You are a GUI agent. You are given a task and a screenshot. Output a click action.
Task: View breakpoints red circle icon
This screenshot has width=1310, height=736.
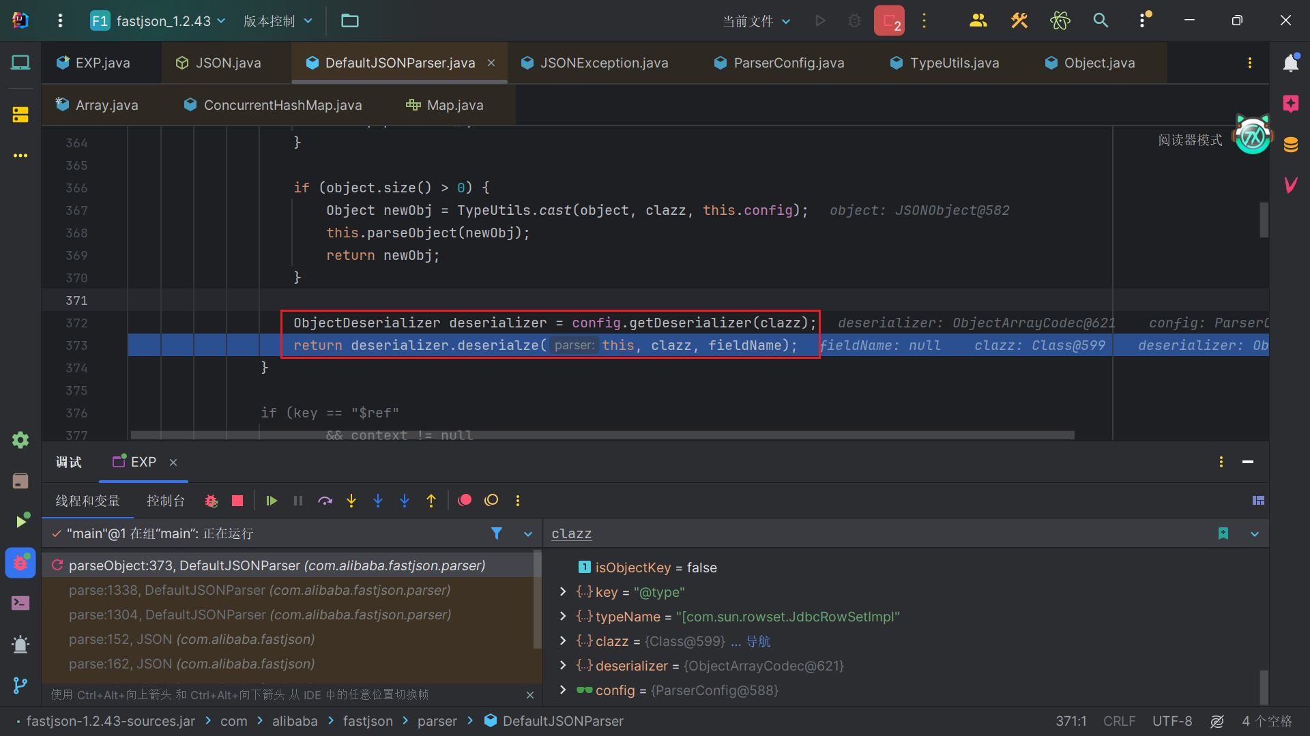tap(465, 500)
